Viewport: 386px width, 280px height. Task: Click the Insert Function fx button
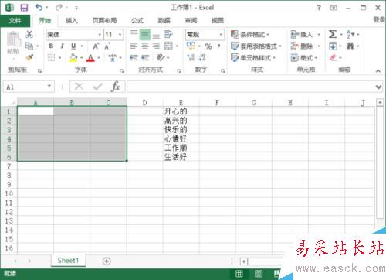pyautogui.click(x=116, y=87)
